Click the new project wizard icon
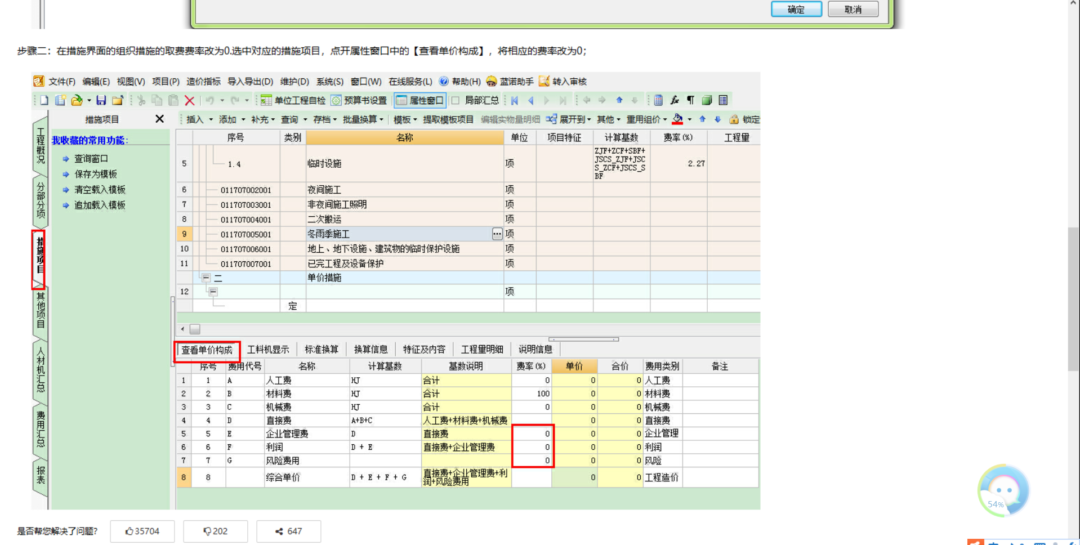This screenshot has height=545, width=1080. 60,100
